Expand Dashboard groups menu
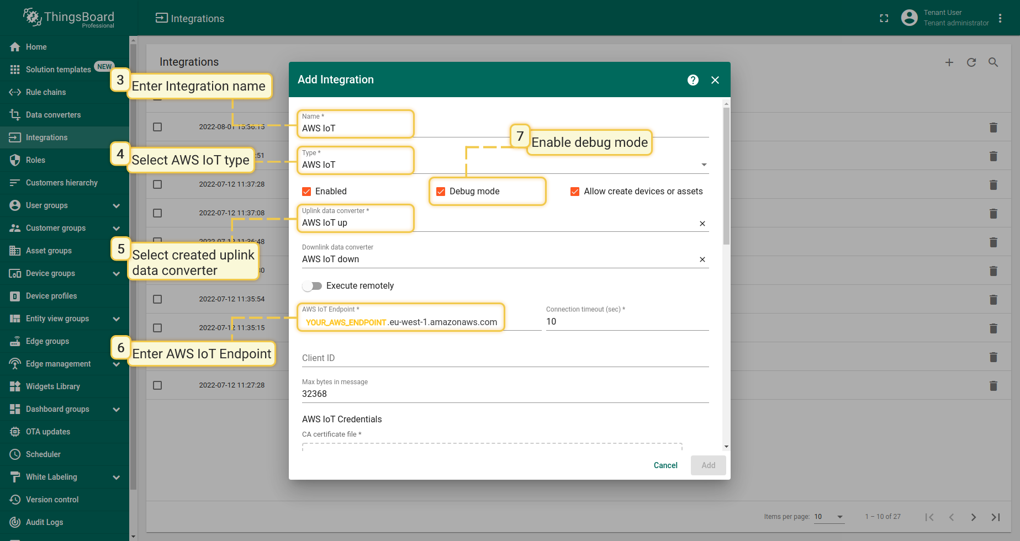1020x541 pixels. [117, 410]
